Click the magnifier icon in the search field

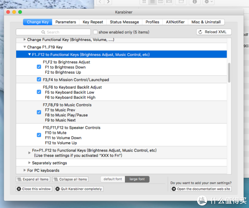tap(43, 32)
